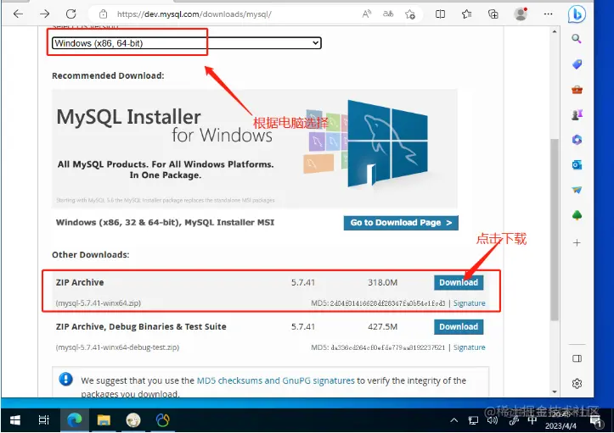
Task: Select the 318.0M file size
Action: pyautogui.click(x=382, y=282)
